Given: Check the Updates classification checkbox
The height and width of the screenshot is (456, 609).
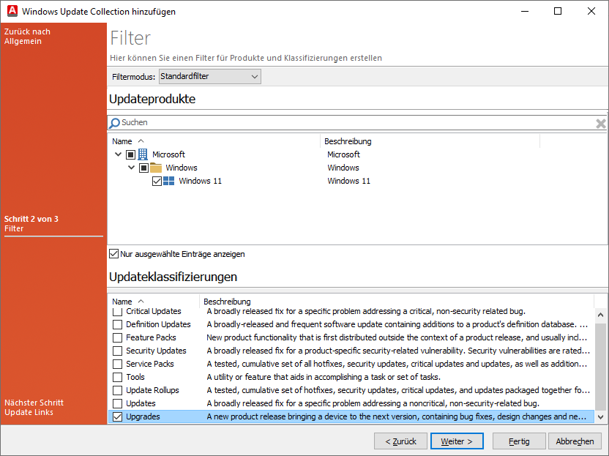Looking at the screenshot, I should [x=117, y=403].
